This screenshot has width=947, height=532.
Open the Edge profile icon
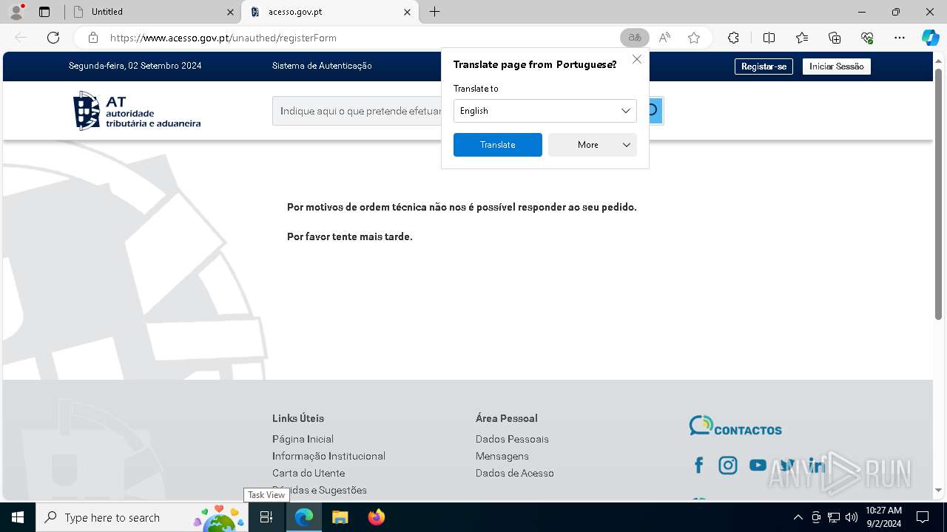pyautogui.click(x=16, y=12)
